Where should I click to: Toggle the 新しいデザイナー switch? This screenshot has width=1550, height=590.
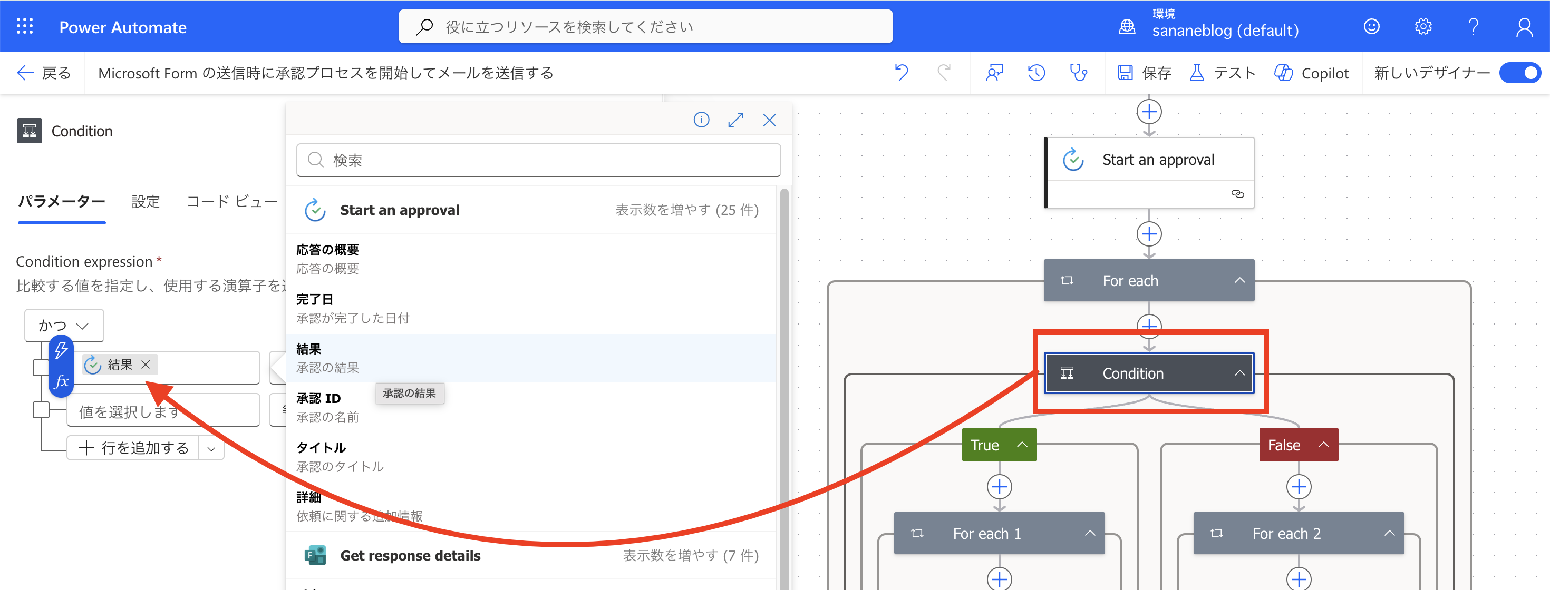[1519, 73]
